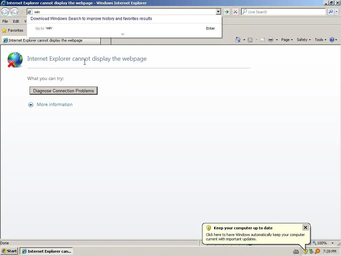The height and width of the screenshot is (256, 341).
Task: Click the Home icon in command bar
Action: tap(238, 40)
